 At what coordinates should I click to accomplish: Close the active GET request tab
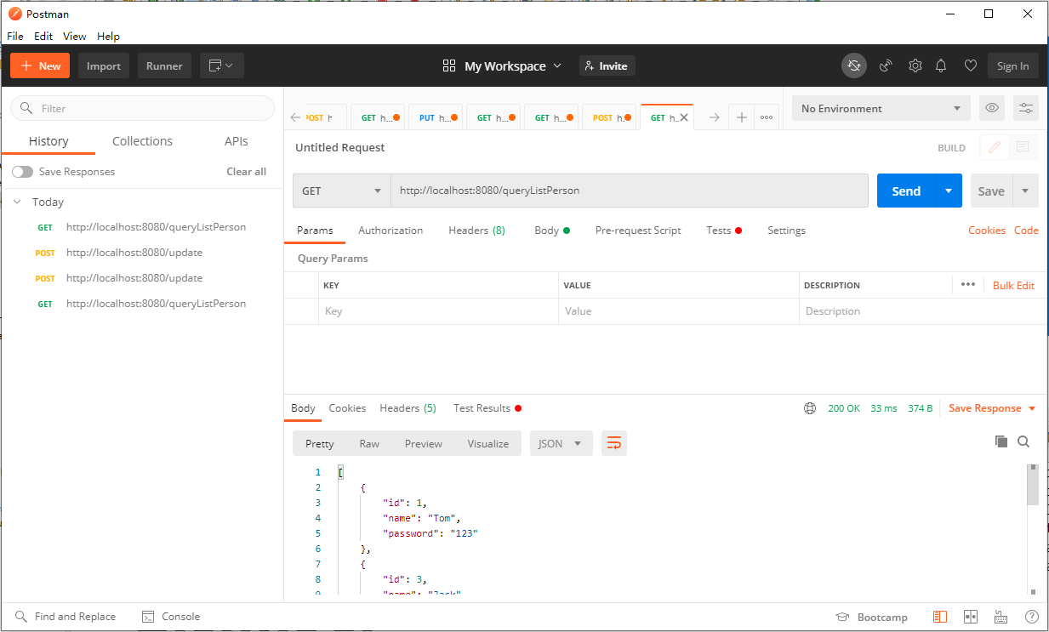684,117
